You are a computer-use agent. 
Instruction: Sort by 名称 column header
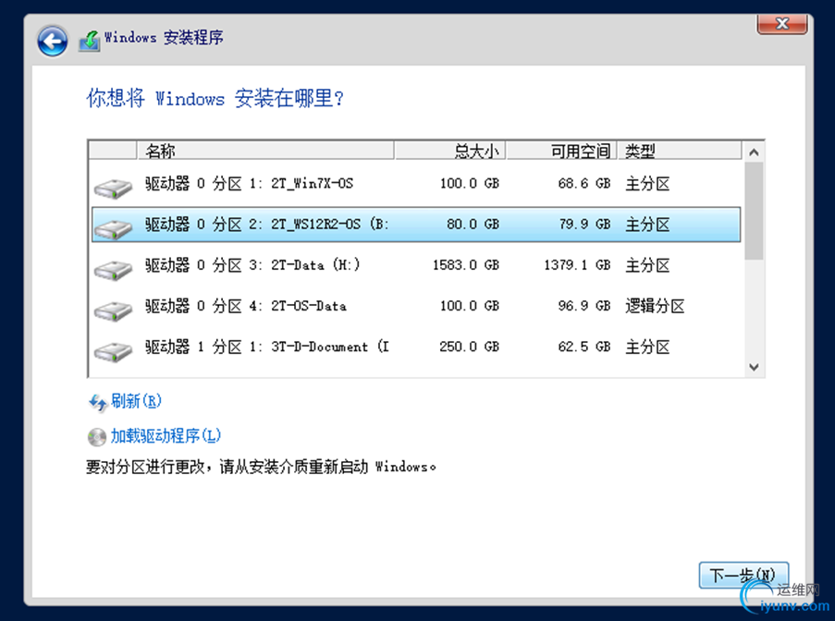[265, 151]
